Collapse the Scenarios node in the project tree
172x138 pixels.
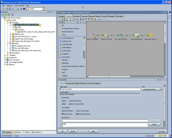click(13, 29)
